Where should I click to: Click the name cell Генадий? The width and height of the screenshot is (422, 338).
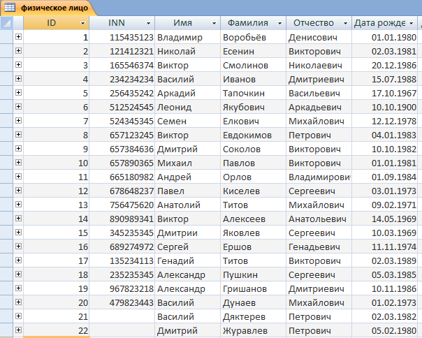(187, 260)
